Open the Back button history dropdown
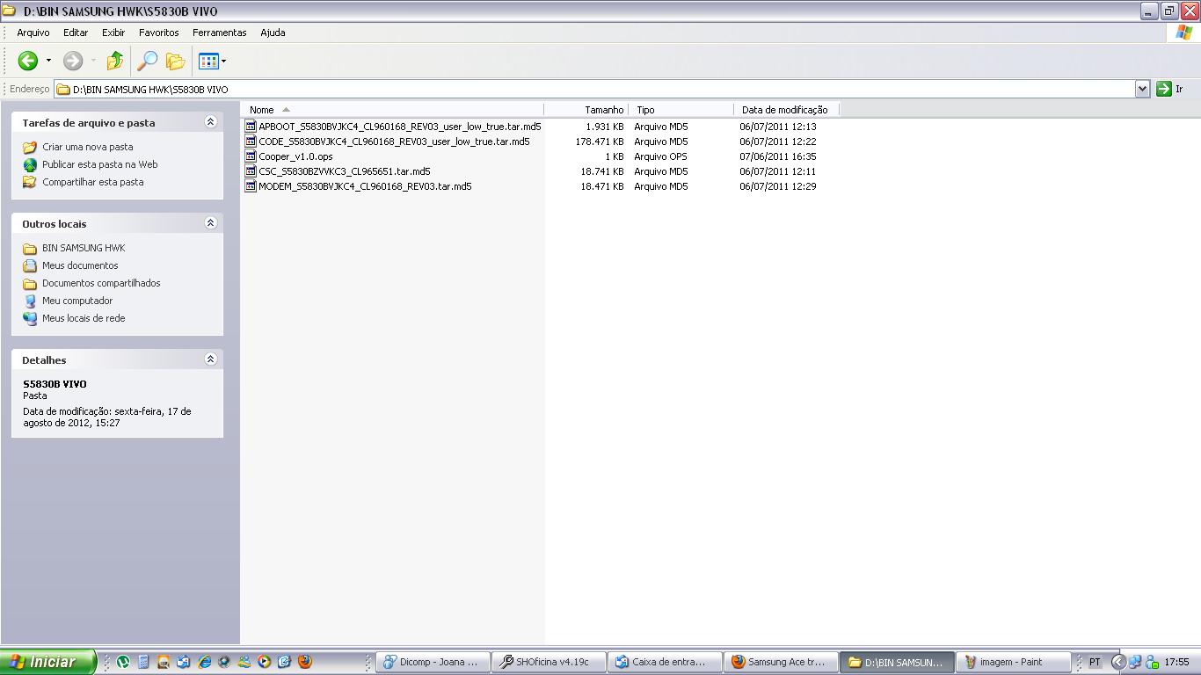 coord(48,61)
